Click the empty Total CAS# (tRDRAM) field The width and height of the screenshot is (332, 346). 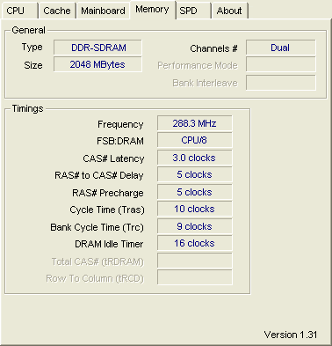195,261
